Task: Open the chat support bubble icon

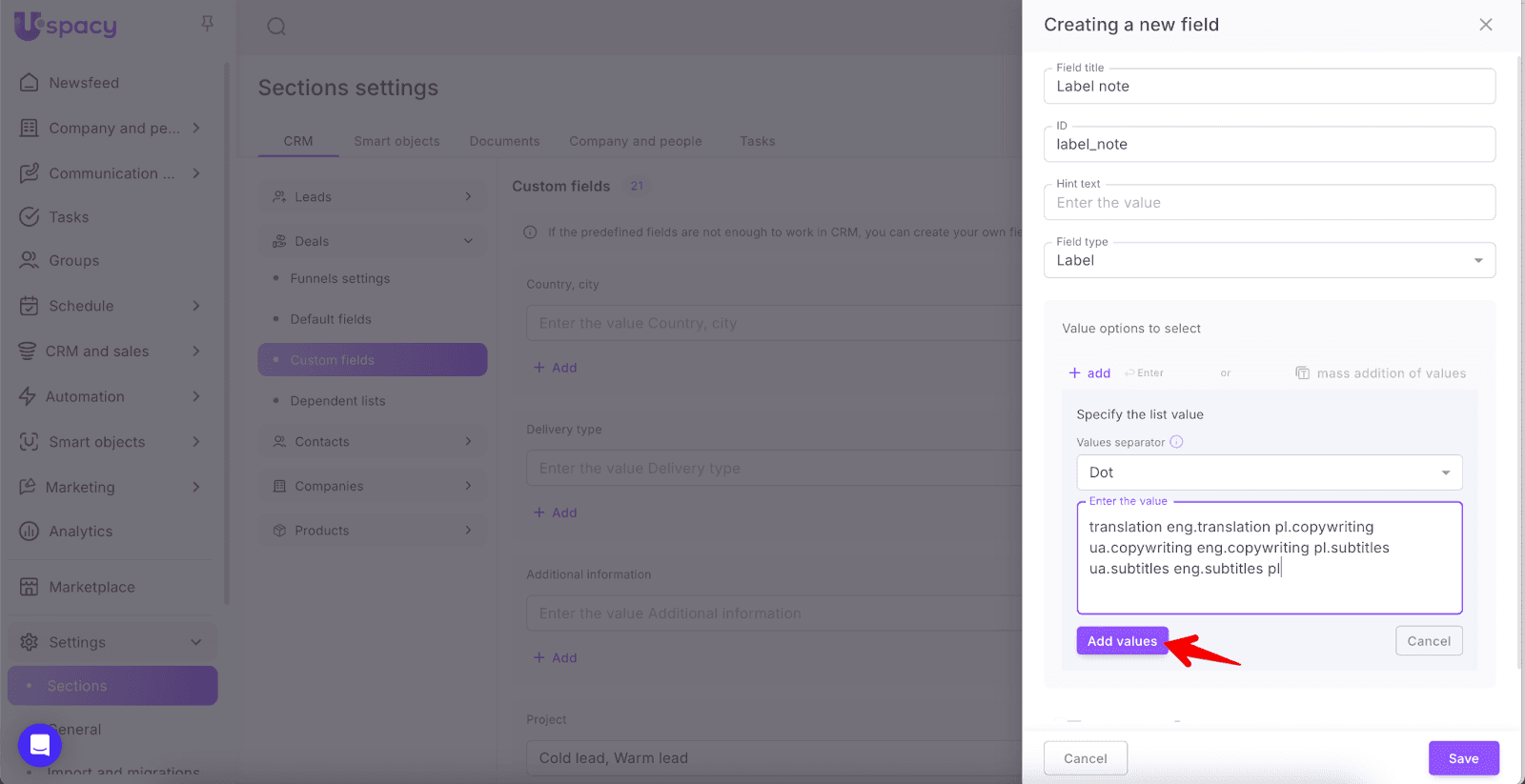Action: [40, 744]
